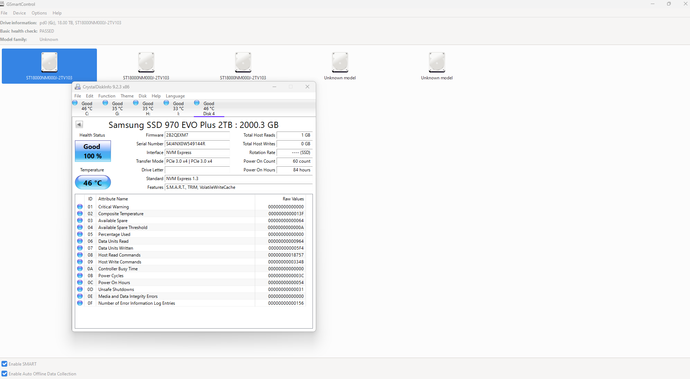
Task: Switch to the Good 46 °C C: disk tab
Action: click(87, 108)
